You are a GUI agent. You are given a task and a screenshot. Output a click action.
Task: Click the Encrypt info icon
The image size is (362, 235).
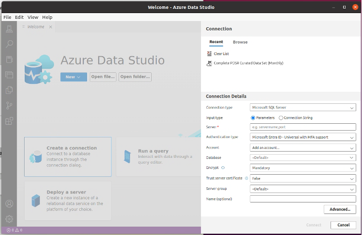223,168
